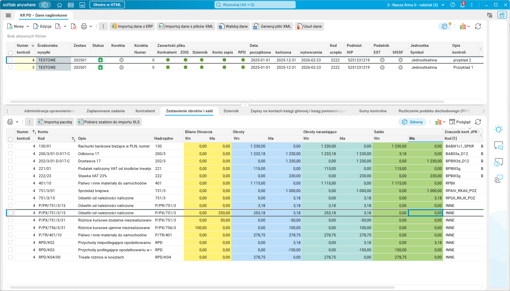Select the KR PD – Dane nagłówkowe tab
This screenshot has height=291, width=510.
[44, 15]
